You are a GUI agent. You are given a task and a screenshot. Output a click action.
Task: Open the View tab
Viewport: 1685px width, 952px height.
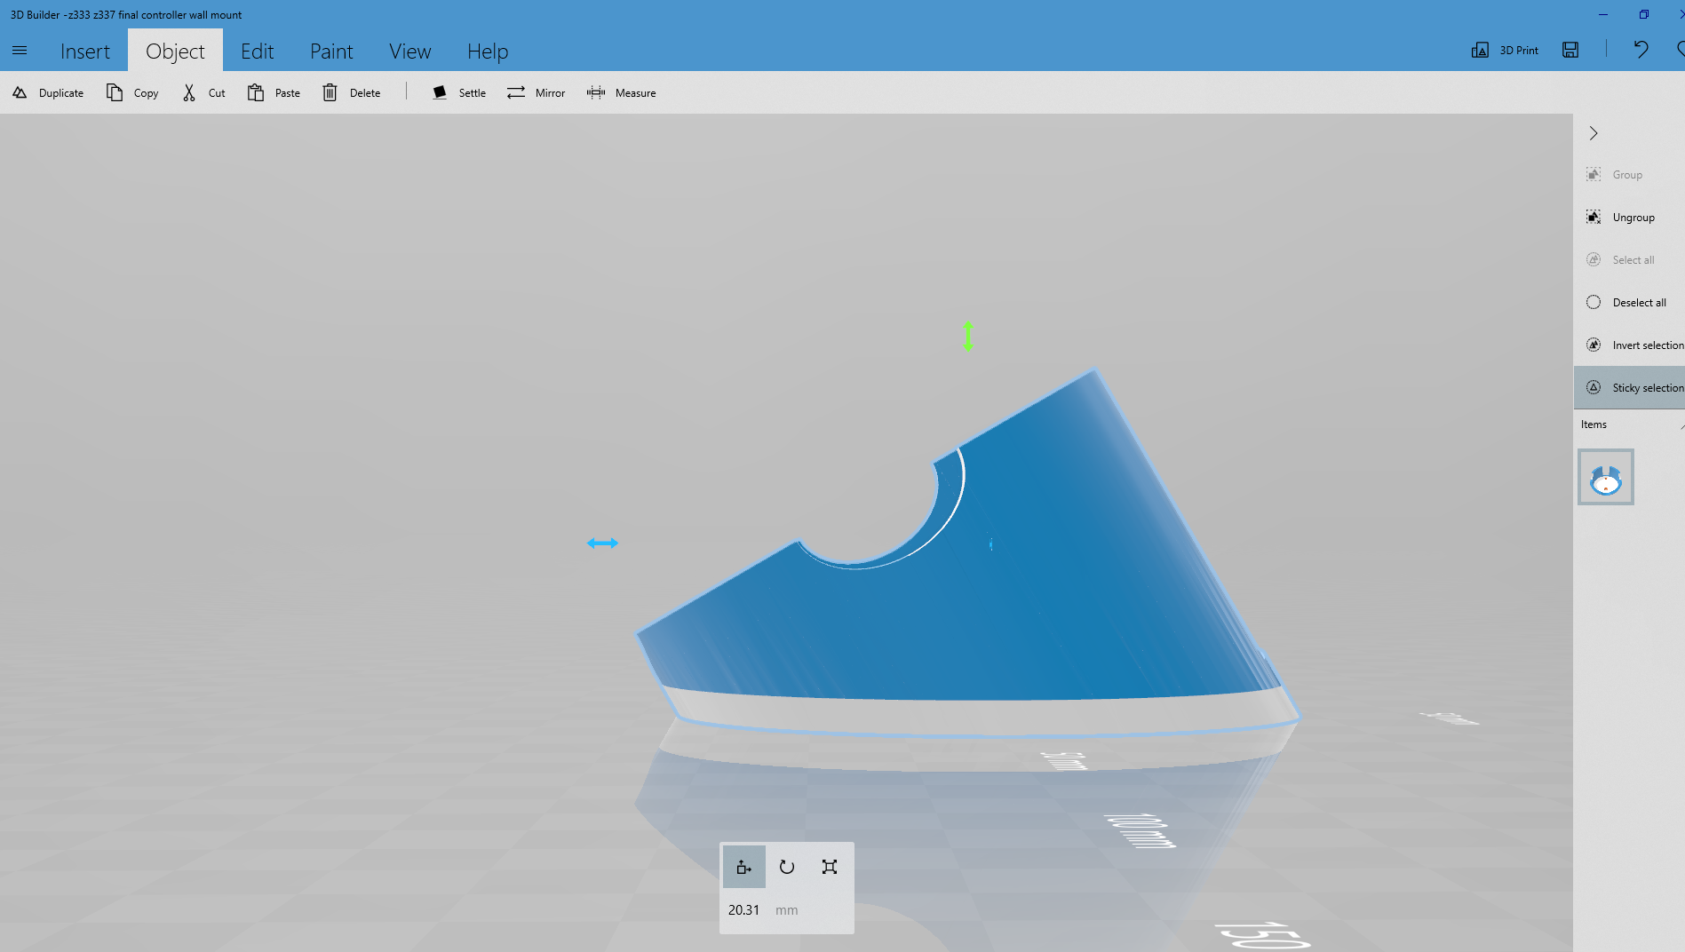tap(409, 51)
